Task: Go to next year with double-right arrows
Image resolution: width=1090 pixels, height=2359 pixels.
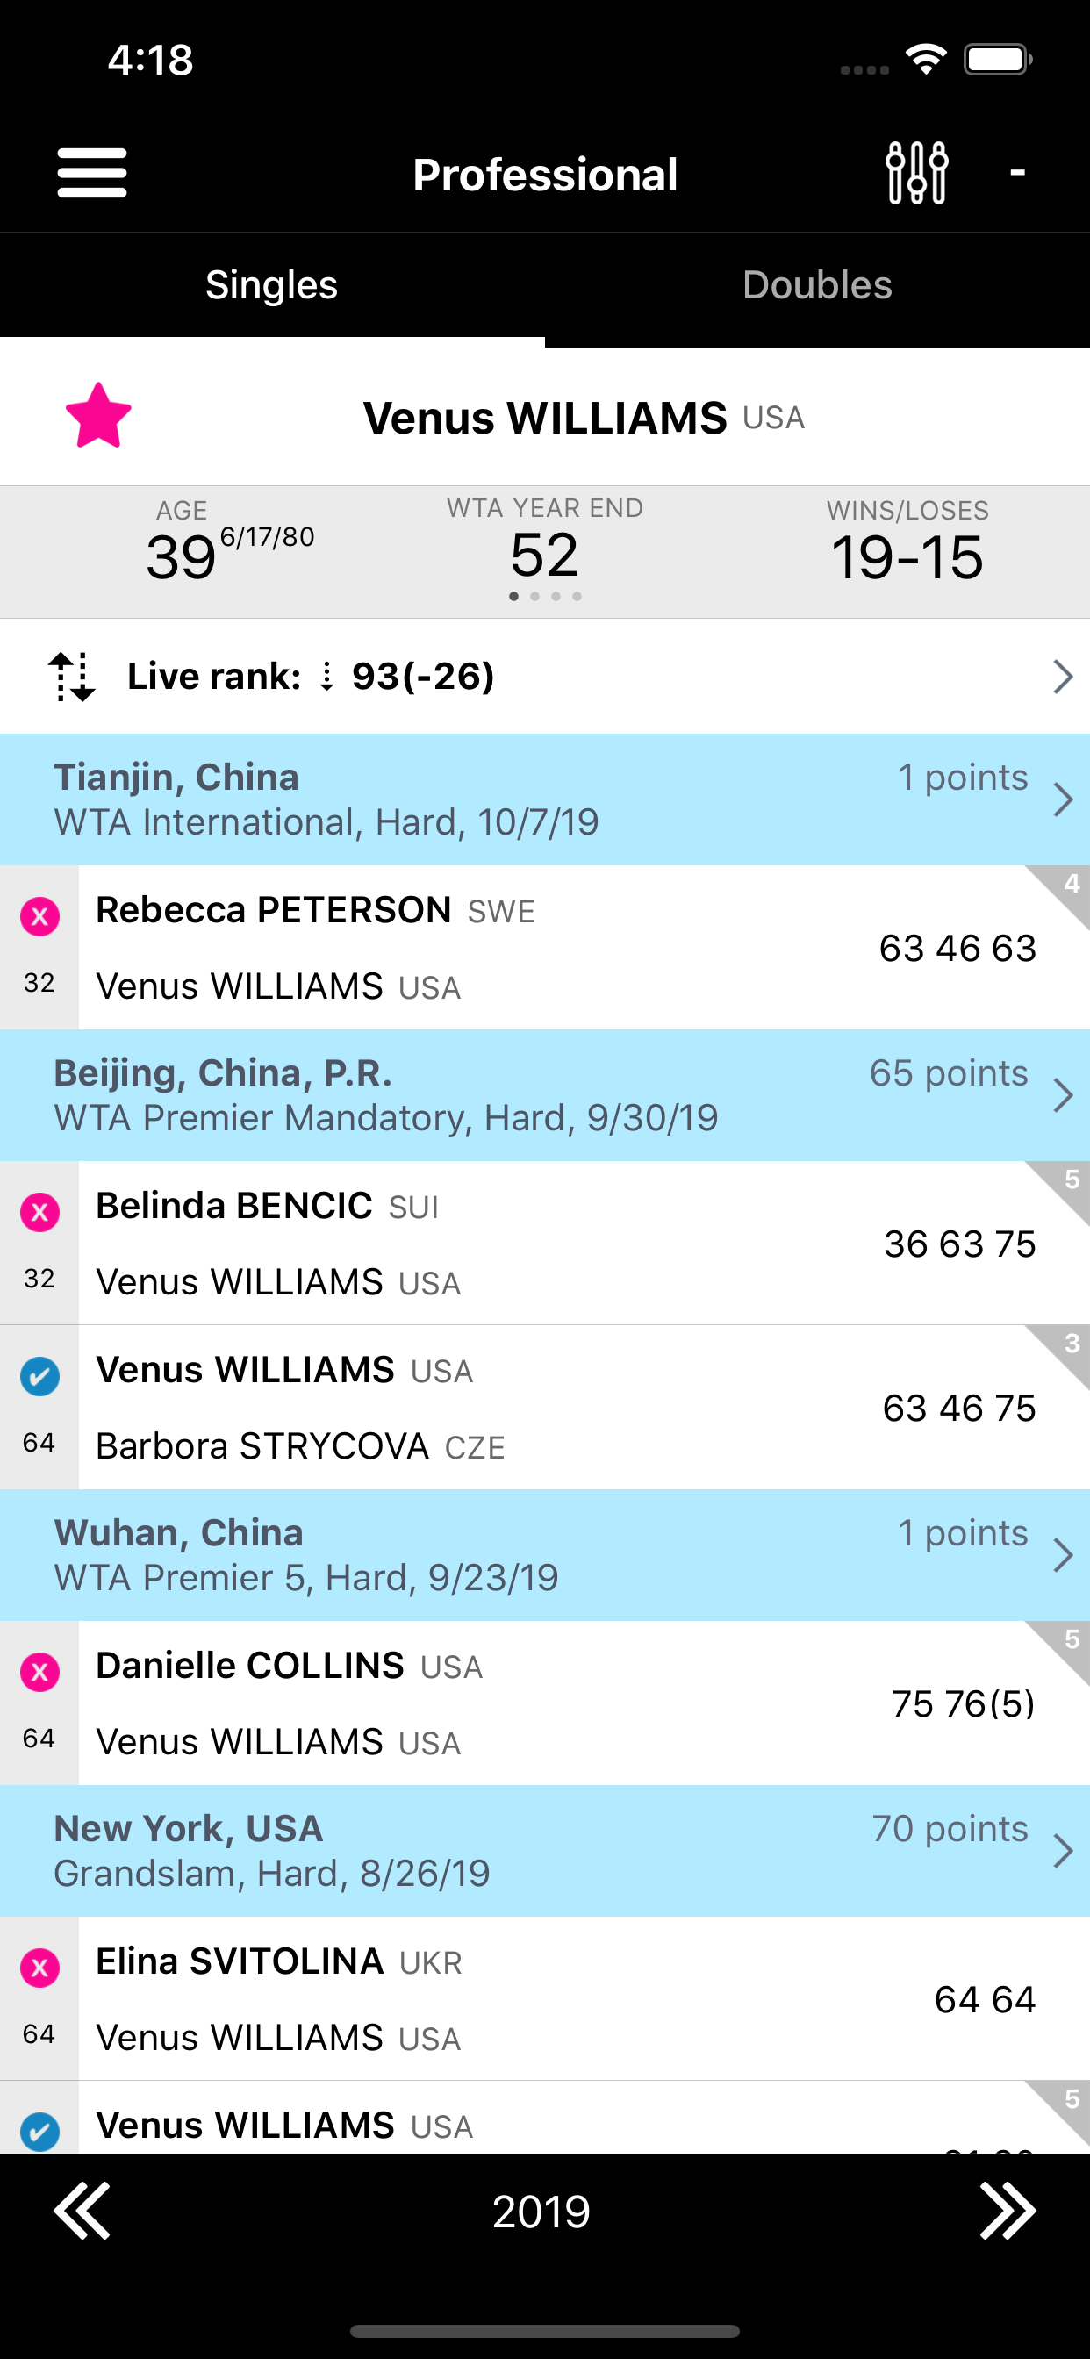Action: (1008, 2210)
